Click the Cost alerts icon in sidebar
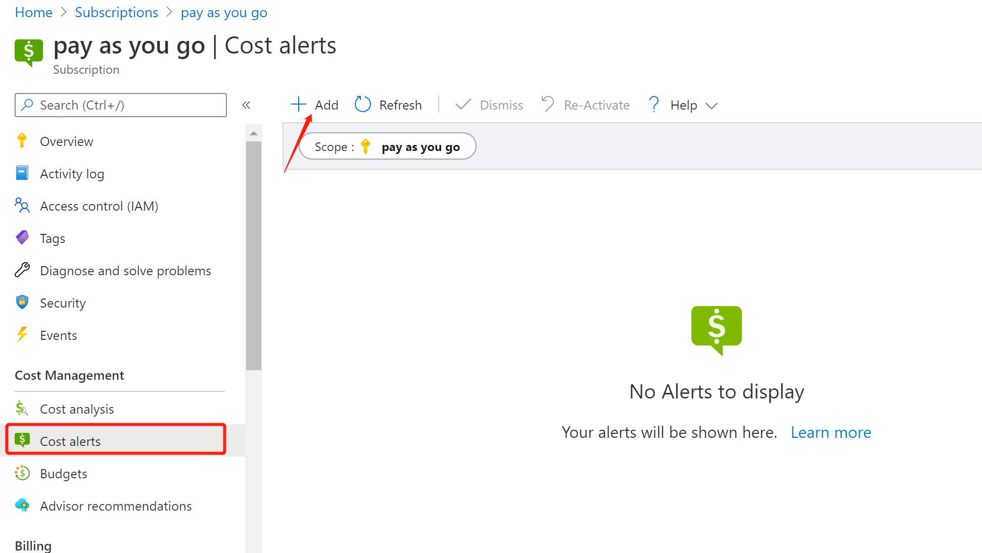This screenshot has height=553, width=982. pos(23,440)
